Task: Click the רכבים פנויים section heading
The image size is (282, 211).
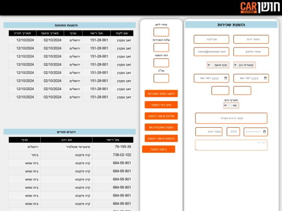Action: click(66, 132)
